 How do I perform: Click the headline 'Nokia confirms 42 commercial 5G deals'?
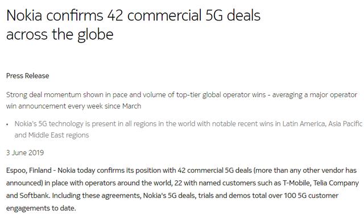click(134, 15)
